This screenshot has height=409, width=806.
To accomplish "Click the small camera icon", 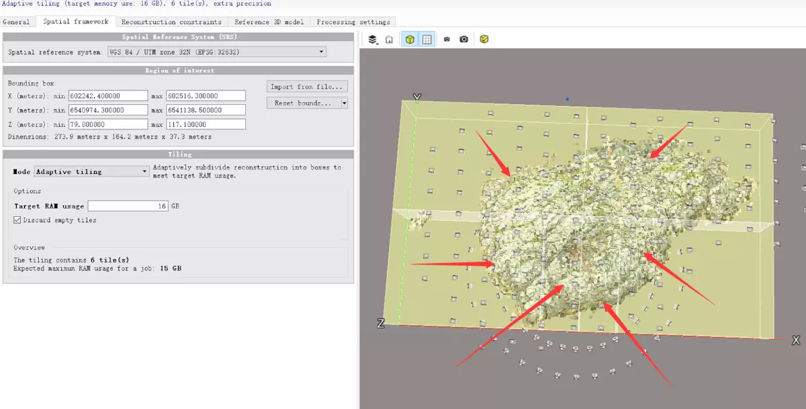I will point(447,40).
